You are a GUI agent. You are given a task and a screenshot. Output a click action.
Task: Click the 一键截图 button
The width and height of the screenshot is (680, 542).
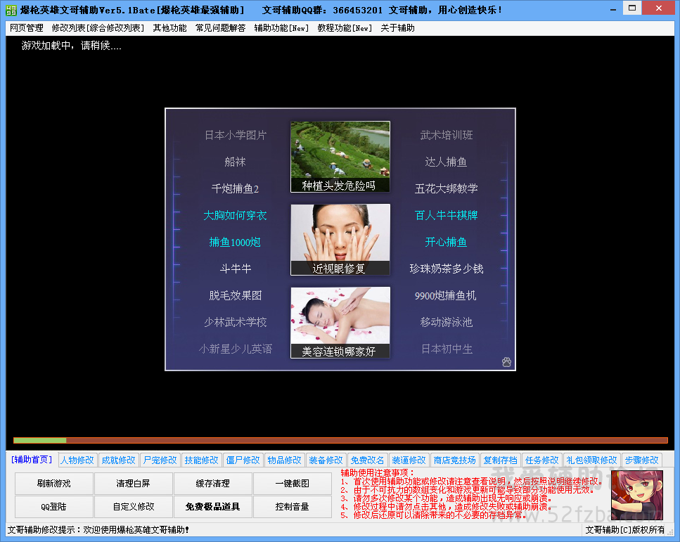(292, 484)
